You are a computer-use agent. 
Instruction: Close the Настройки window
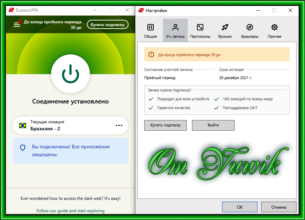tap(290, 10)
